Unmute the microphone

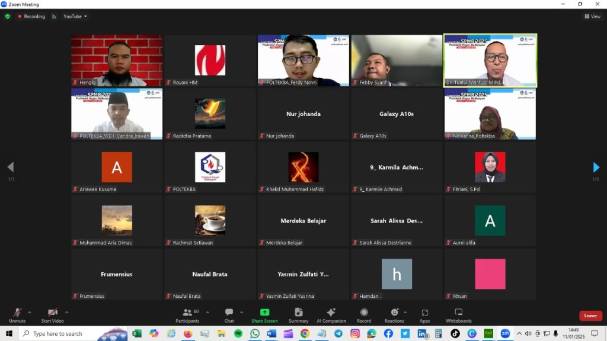(17, 315)
